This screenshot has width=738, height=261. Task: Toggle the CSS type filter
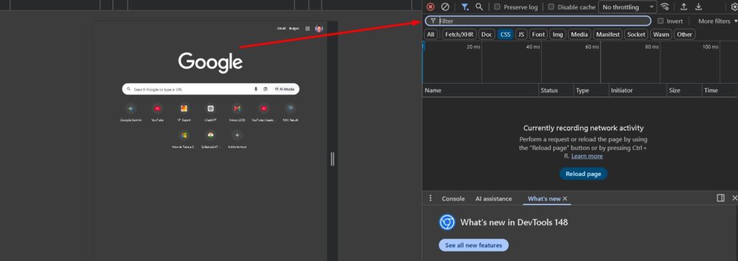pyautogui.click(x=505, y=35)
